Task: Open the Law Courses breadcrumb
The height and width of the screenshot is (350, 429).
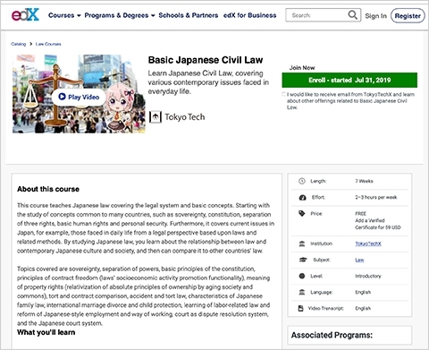Action: (48, 44)
